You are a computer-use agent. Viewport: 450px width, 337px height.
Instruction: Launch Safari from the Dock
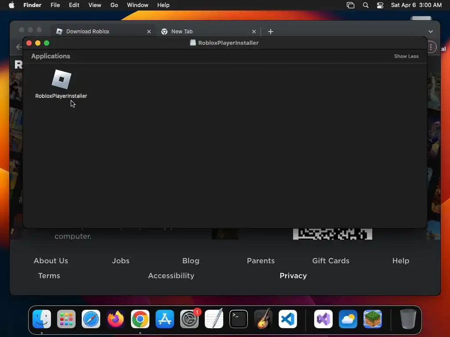pos(91,319)
